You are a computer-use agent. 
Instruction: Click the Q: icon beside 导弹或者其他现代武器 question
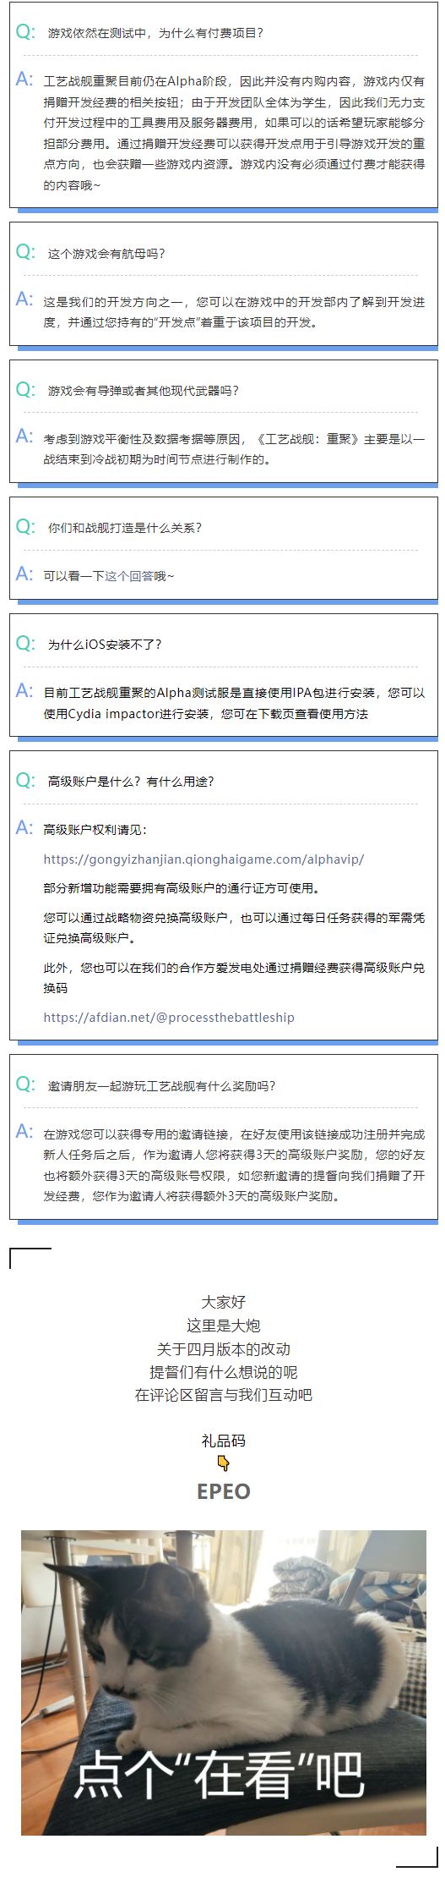point(25,389)
